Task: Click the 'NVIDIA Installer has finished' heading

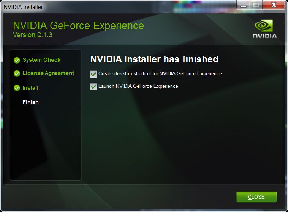Action: [154, 59]
